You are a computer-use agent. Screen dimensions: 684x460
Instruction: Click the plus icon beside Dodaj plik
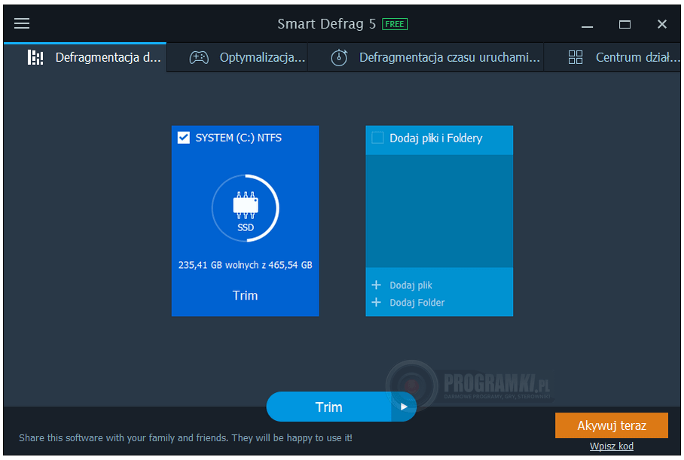click(x=376, y=285)
